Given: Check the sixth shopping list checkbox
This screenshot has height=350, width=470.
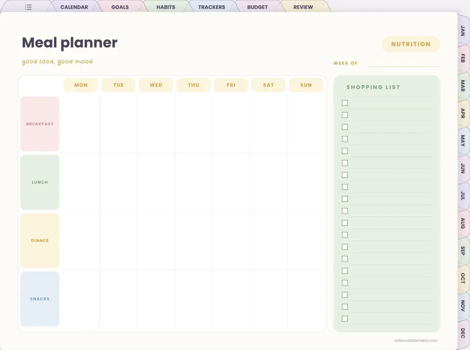Looking at the screenshot, I should tap(345, 163).
